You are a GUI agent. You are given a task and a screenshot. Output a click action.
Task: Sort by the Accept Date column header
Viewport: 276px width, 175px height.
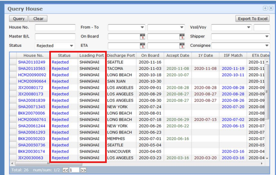point(178,55)
